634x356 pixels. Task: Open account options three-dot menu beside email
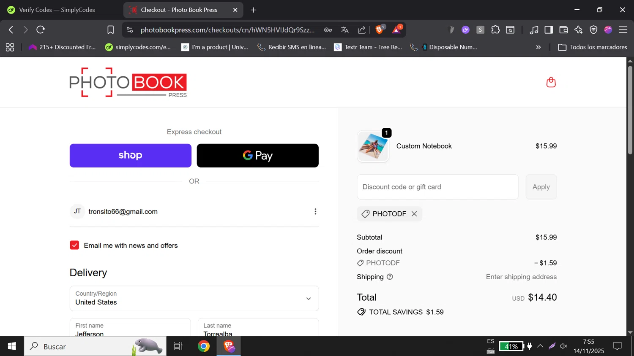tap(315, 211)
